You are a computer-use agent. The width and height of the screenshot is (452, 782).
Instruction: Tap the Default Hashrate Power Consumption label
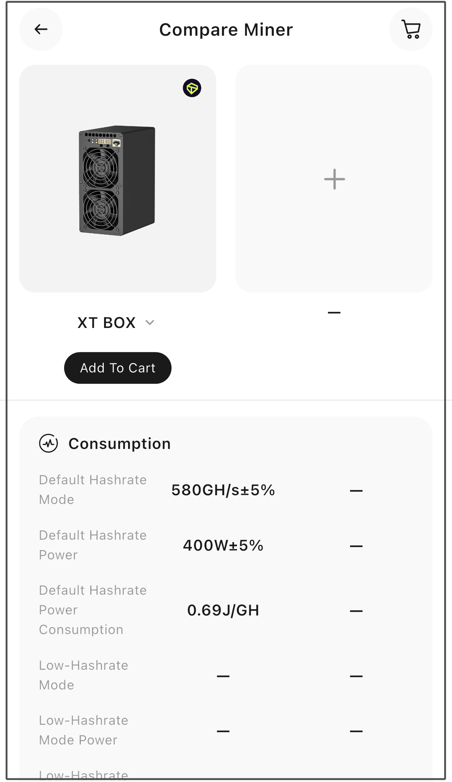click(92, 610)
